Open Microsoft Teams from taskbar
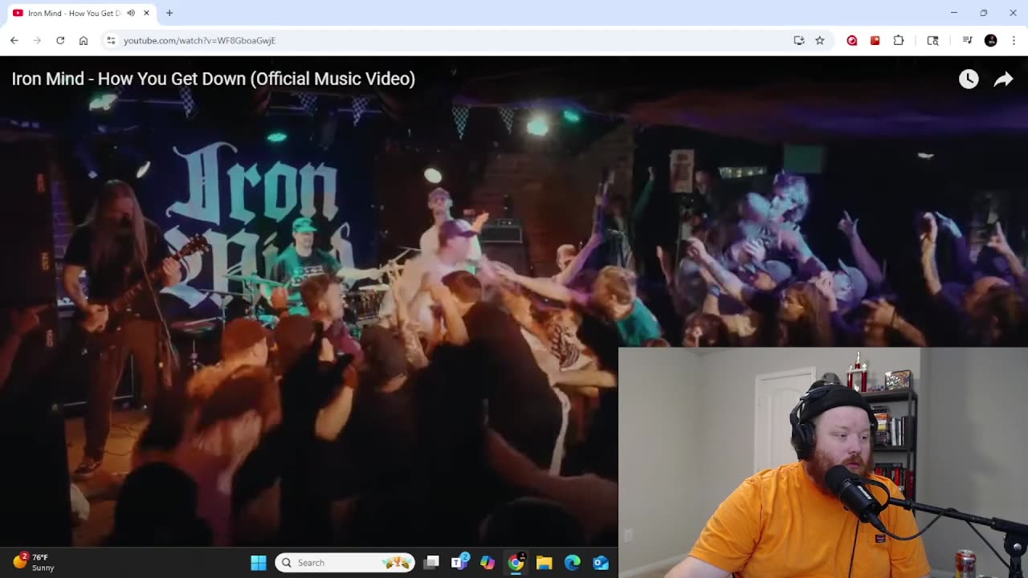1028x578 pixels. tap(460, 563)
